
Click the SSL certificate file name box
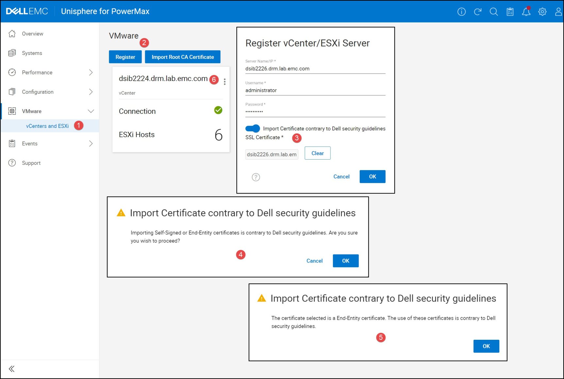coord(272,154)
